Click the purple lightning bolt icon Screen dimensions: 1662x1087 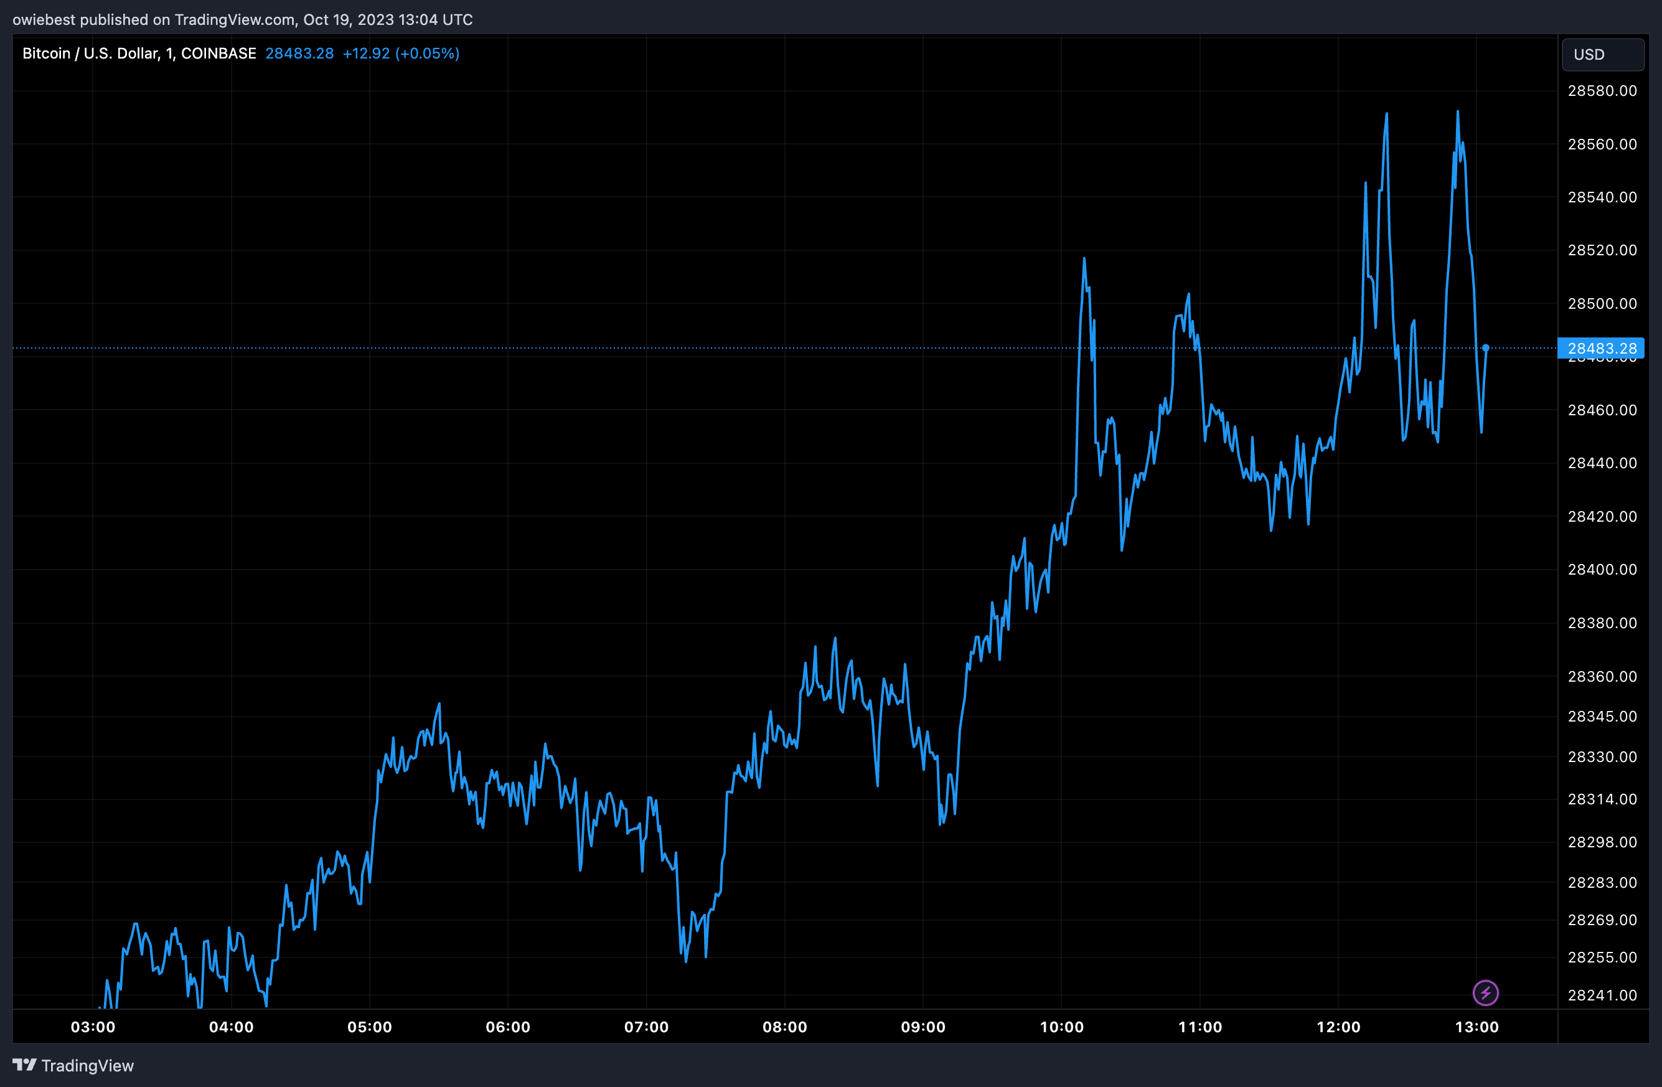tap(1485, 993)
